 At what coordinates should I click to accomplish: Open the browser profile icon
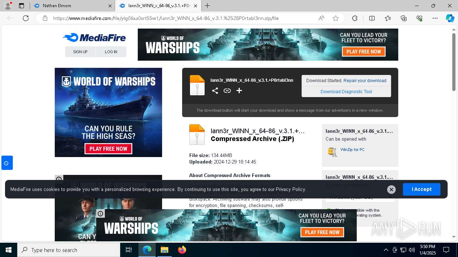pos(8,6)
